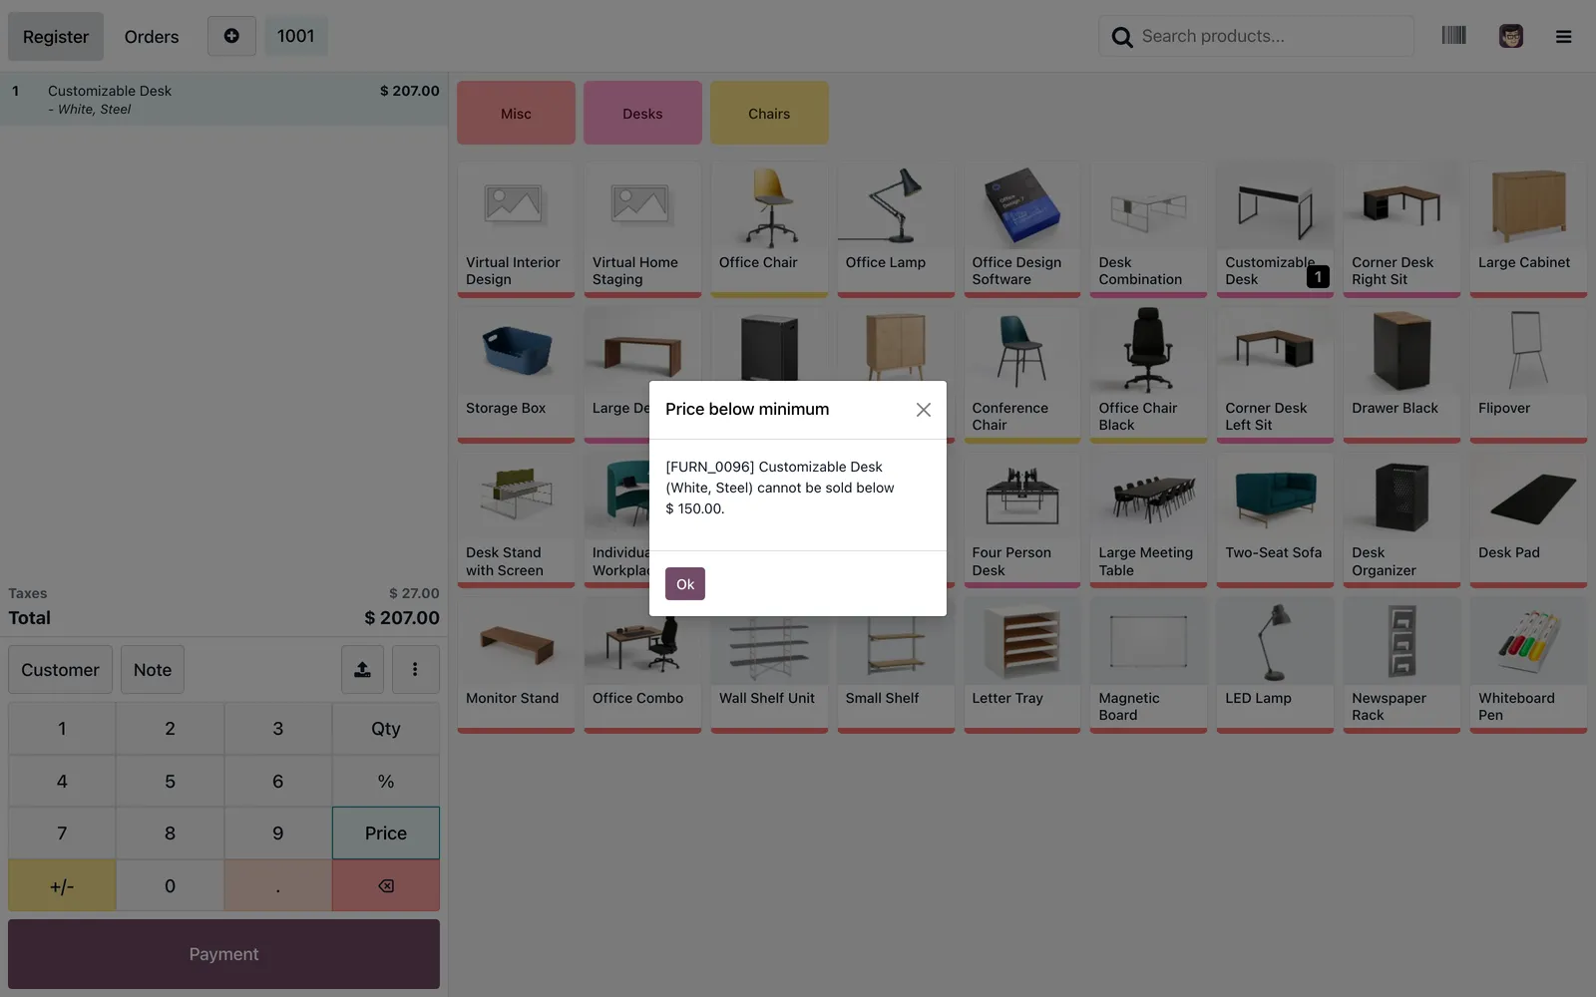Add Two-Seat Sofa product
This screenshot has width=1596, height=997.
(1275, 520)
